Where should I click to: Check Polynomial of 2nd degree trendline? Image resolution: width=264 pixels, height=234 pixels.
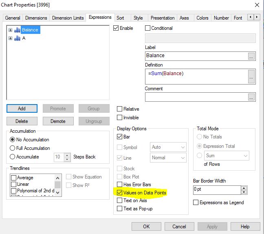[13, 191]
